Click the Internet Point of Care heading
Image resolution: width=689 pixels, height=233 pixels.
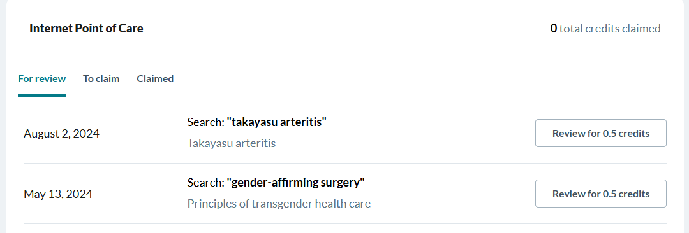(86, 29)
